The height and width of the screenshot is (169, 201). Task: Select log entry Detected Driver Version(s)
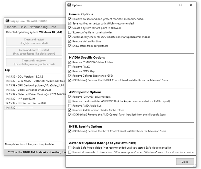35,94
